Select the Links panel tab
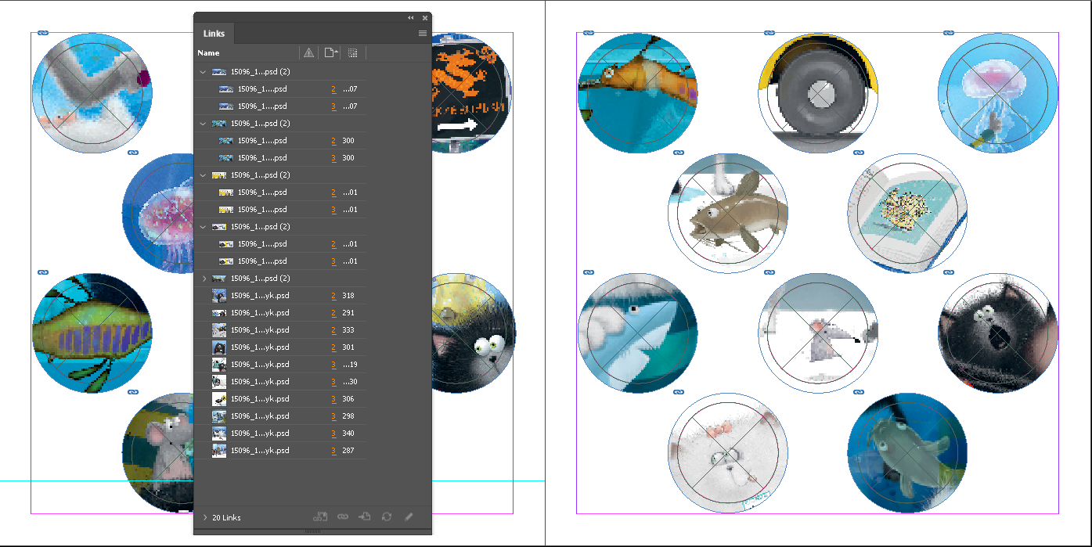The image size is (1092, 547). click(x=214, y=34)
